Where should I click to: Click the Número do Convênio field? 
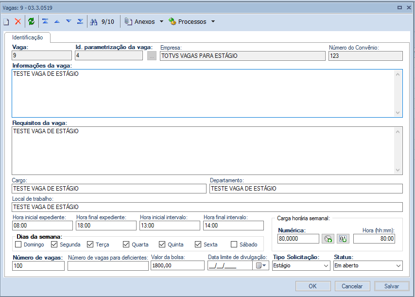click(365, 56)
